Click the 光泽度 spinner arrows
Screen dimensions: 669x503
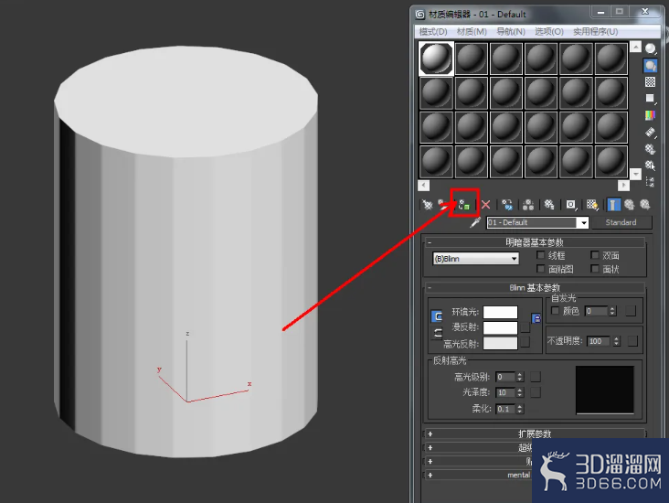click(x=520, y=392)
